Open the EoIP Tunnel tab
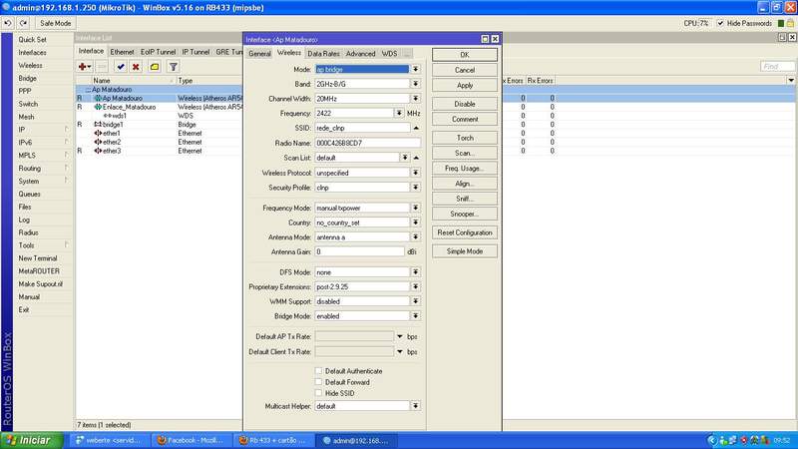The height and width of the screenshot is (449, 798). click(158, 52)
